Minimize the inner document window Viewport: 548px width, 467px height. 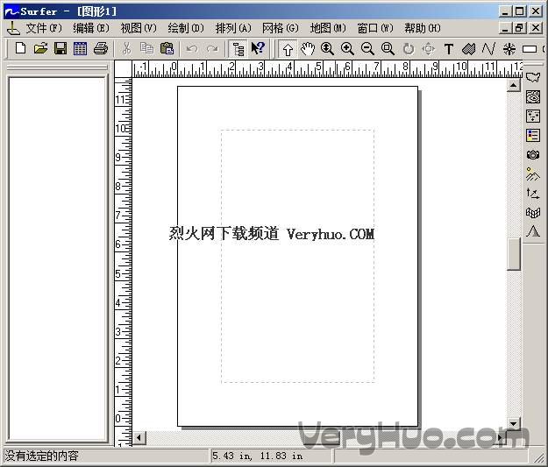(505, 28)
